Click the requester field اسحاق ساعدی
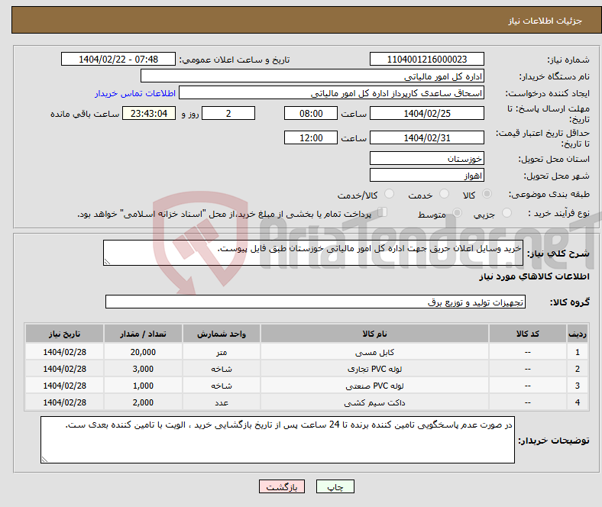Image resolution: width=602 pixels, height=507 pixels. pyautogui.click(x=332, y=93)
